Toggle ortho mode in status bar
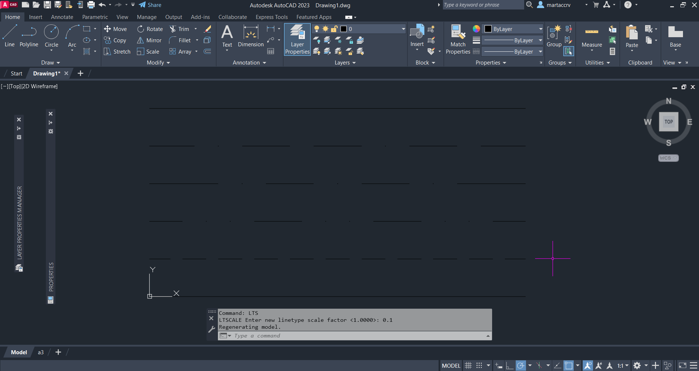699x371 pixels. (510, 365)
